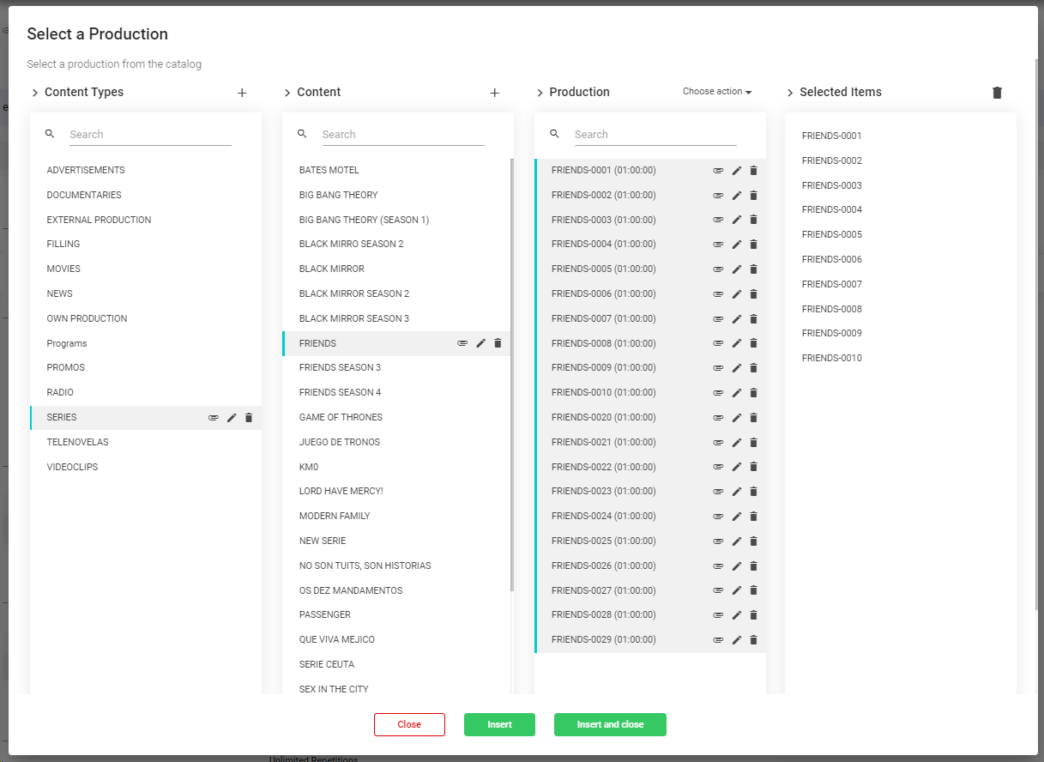Delete the FRIENDS-0010 production
Image resolution: width=1044 pixels, height=762 pixels.
click(x=753, y=393)
